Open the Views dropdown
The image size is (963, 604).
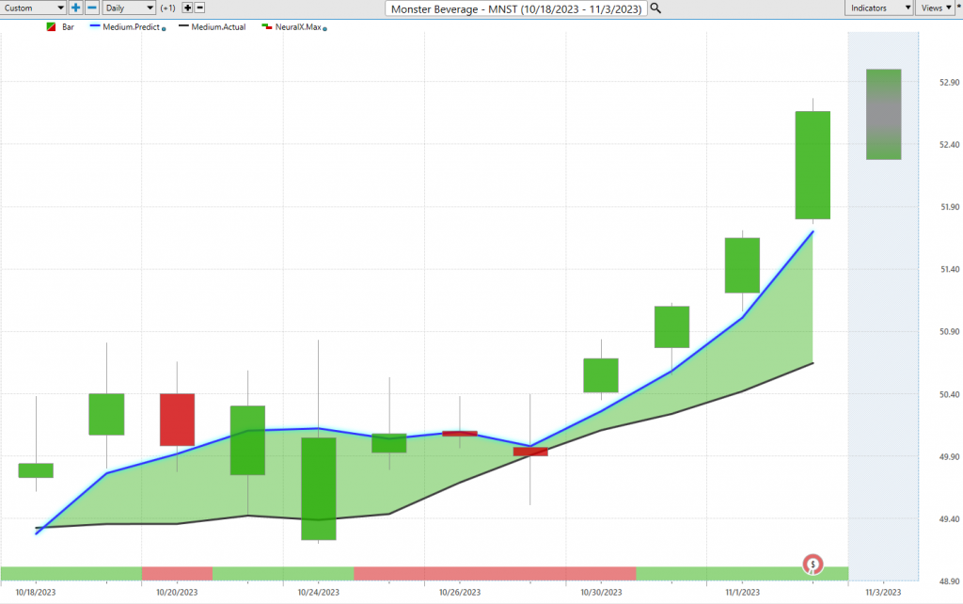[936, 8]
